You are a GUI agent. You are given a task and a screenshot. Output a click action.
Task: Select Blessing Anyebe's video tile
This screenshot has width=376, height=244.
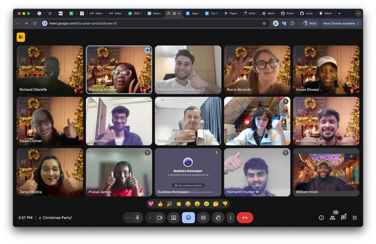119,70
